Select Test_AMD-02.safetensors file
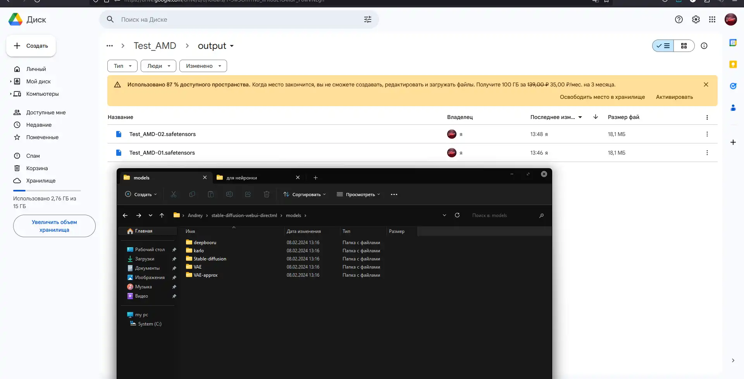 tap(412, 134)
